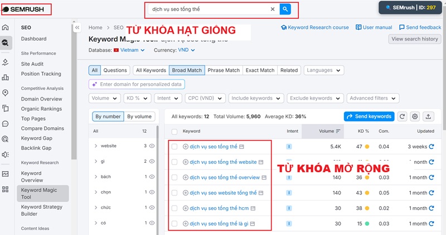Screen dimensions: 446x235
Task: Add 'dịch vụ seo tổng thể' with plus icon
Action: click(186, 147)
